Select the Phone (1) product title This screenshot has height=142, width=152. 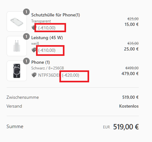pyautogui.click(x=40, y=62)
